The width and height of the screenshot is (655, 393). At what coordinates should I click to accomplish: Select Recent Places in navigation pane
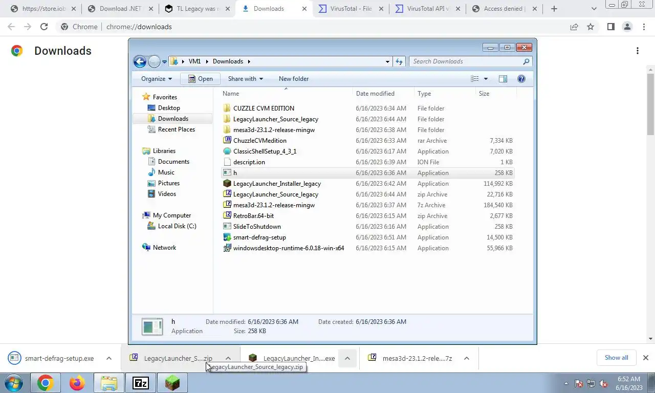pyautogui.click(x=177, y=129)
